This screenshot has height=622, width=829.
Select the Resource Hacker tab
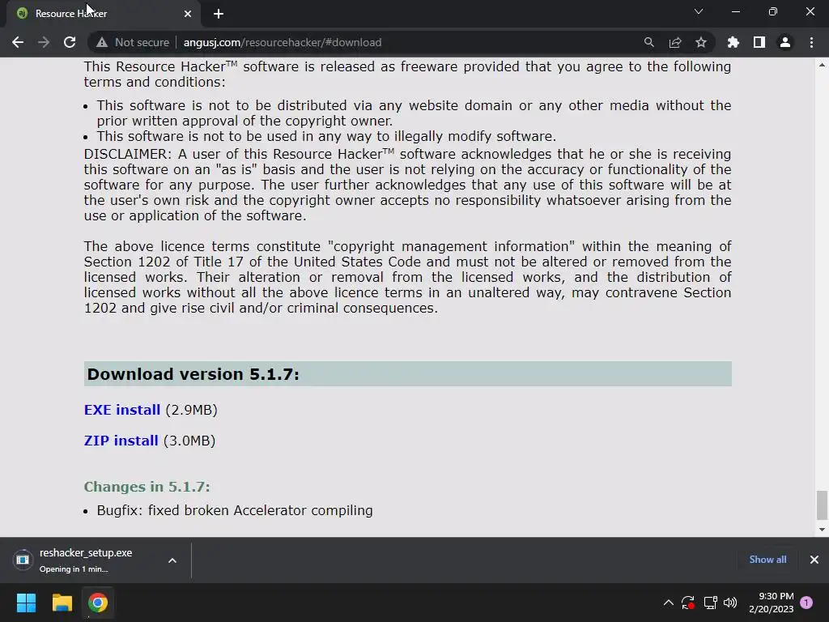point(104,14)
